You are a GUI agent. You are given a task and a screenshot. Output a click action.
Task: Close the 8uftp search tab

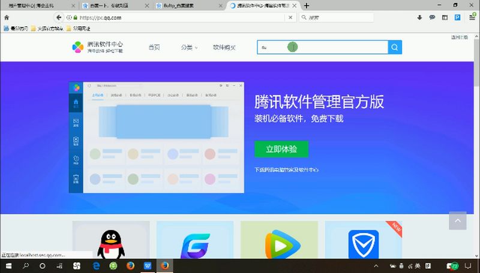[x=220, y=5]
